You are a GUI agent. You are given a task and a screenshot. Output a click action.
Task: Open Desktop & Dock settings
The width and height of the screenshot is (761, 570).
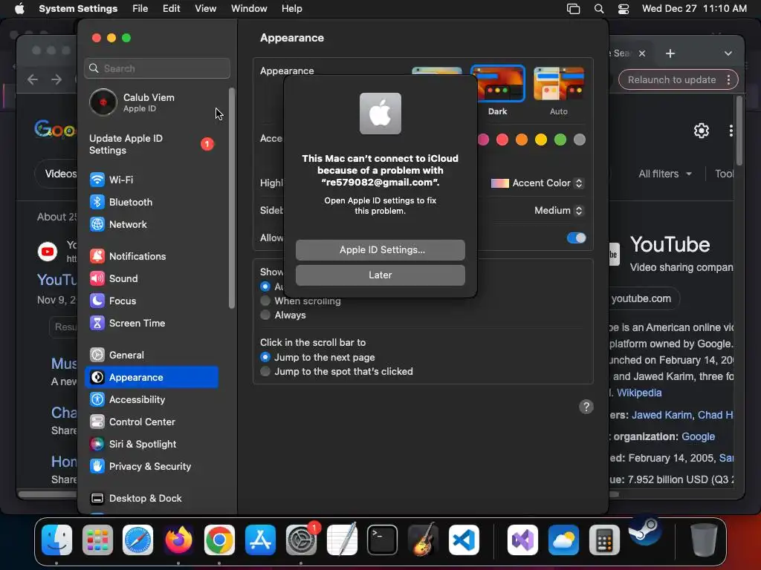point(152,499)
